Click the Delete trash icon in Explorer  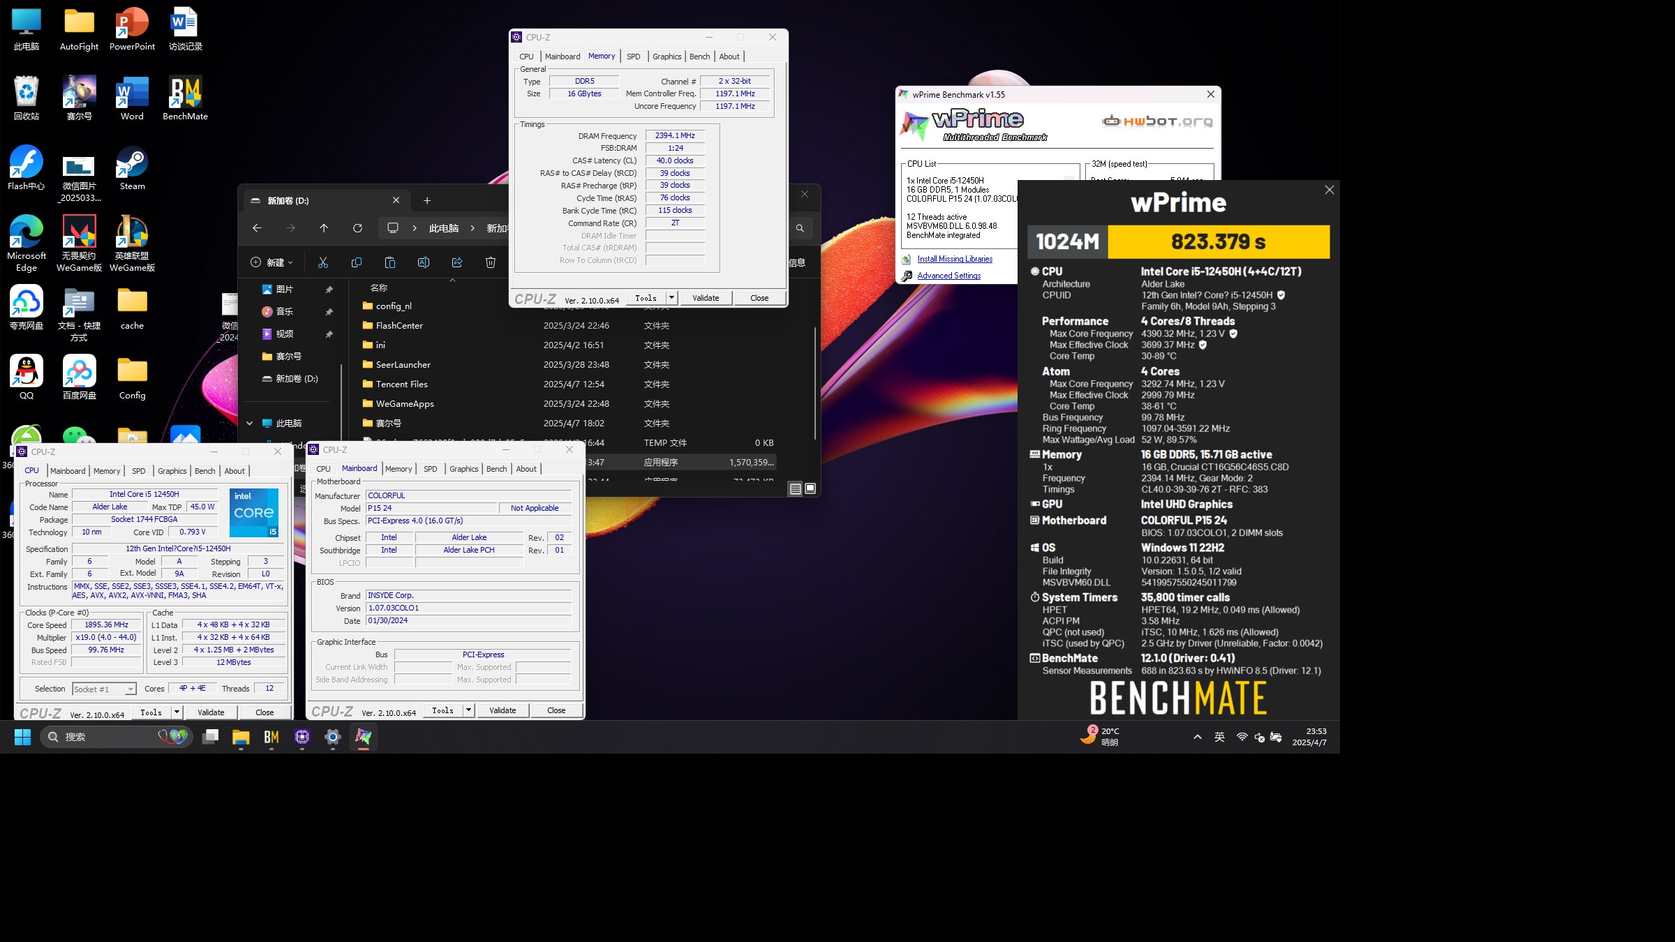(x=490, y=262)
